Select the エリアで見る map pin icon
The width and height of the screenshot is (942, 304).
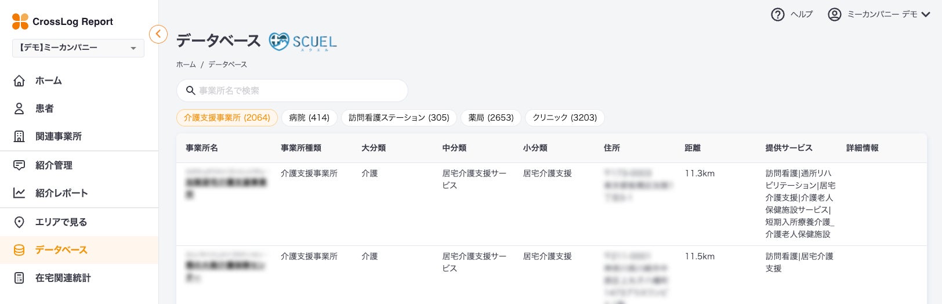19,222
